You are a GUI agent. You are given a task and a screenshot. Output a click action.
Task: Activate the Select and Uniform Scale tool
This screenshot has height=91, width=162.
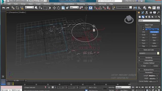(x=63, y=8)
